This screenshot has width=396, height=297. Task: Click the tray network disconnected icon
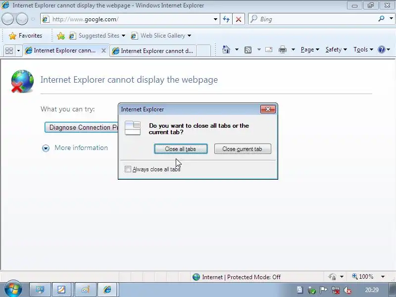(x=336, y=291)
